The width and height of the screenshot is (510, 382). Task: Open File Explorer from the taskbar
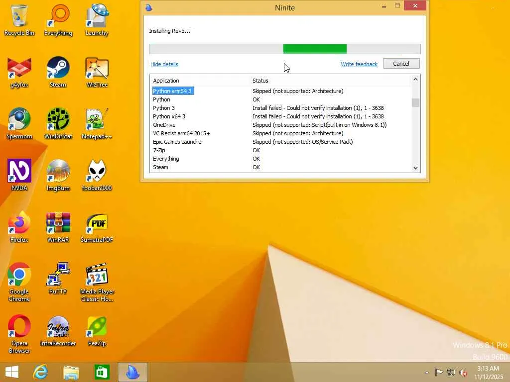pos(71,372)
